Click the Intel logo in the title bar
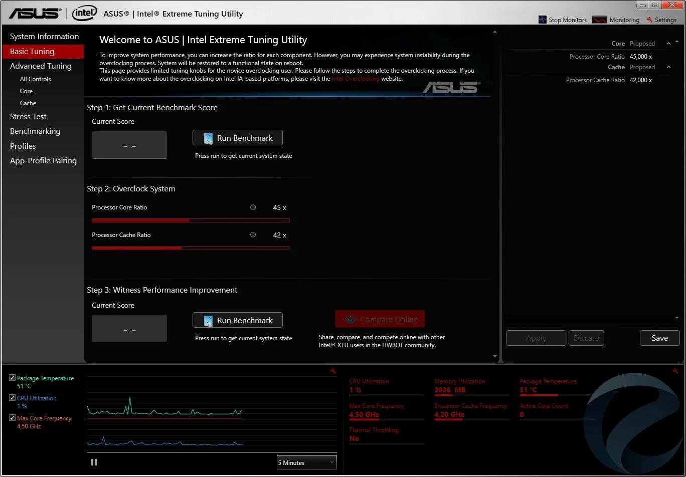The height and width of the screenshot is (477, 686). pos(84,14)
